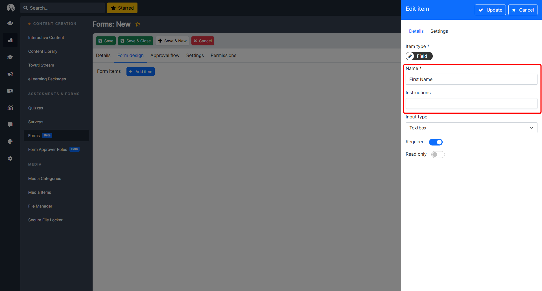Open the Permissions tab

(223, 55)
